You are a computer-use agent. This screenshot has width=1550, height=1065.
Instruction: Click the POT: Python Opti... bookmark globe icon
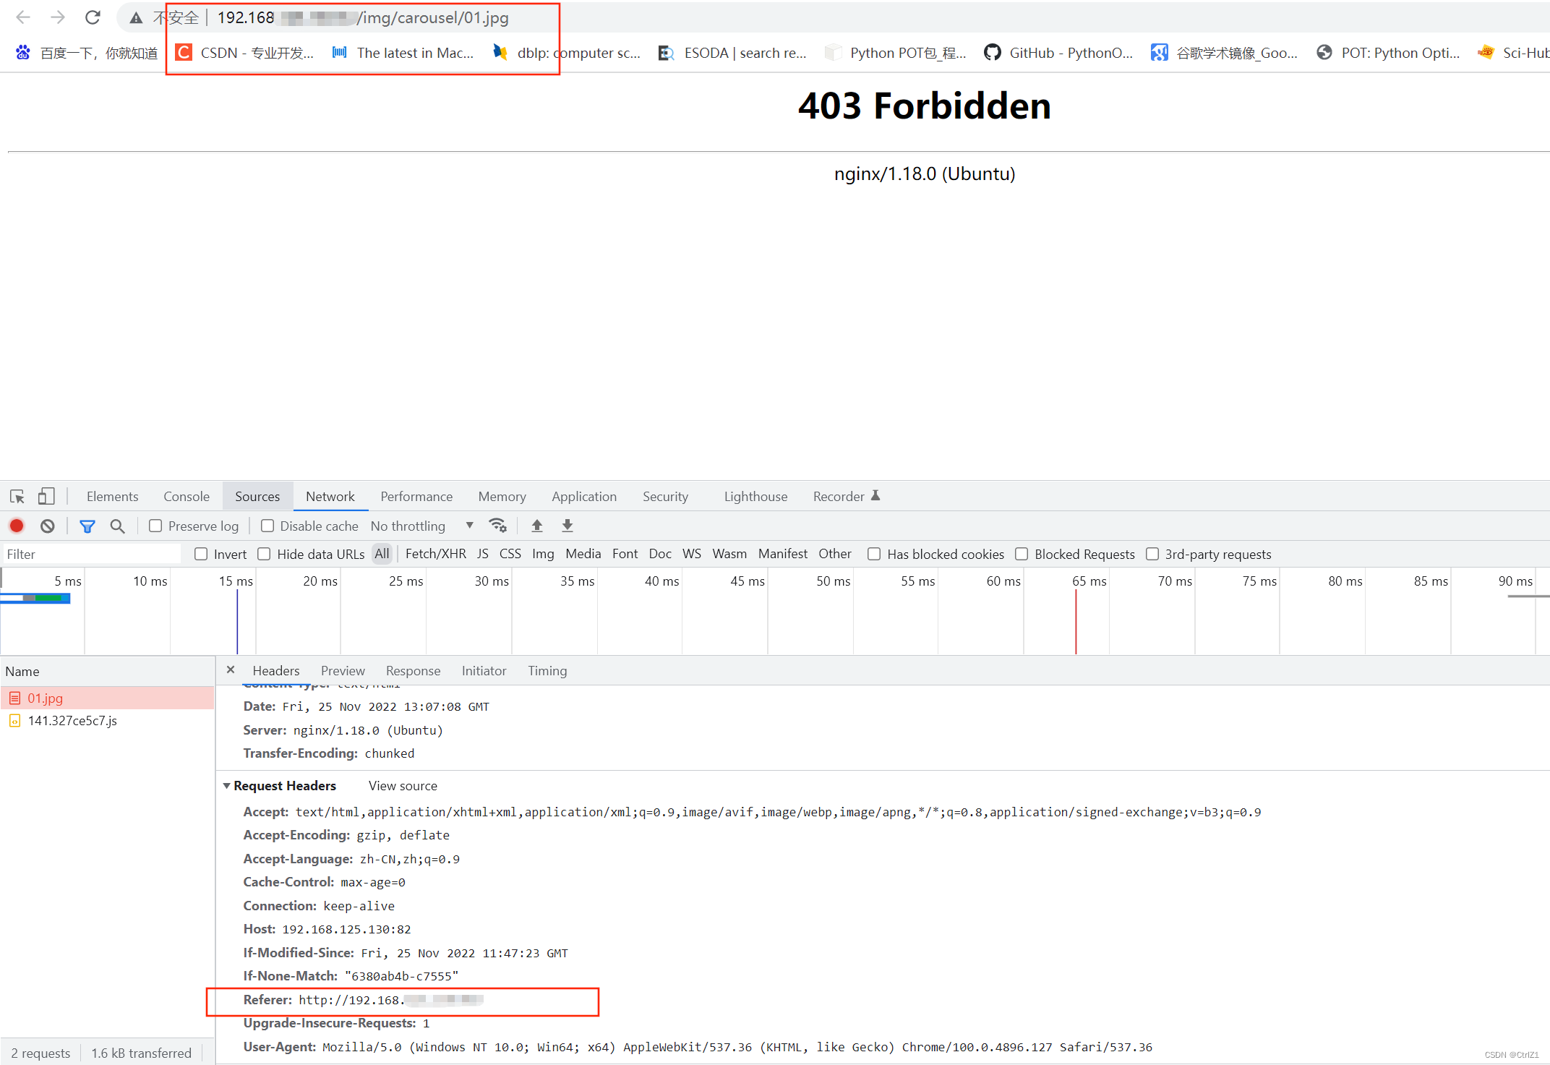(x=1324, y=53)
